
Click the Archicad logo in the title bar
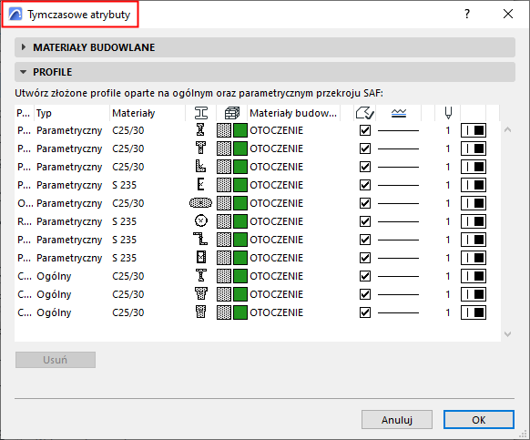pos(15,15)
